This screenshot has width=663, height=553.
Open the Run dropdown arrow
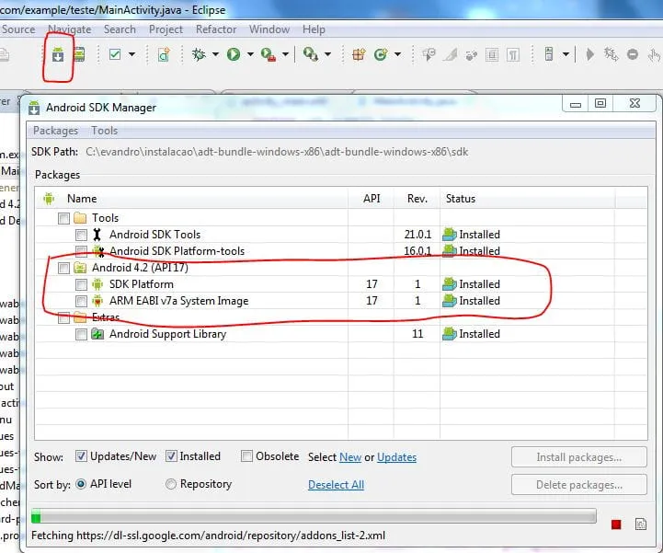(x=250, y=54)
